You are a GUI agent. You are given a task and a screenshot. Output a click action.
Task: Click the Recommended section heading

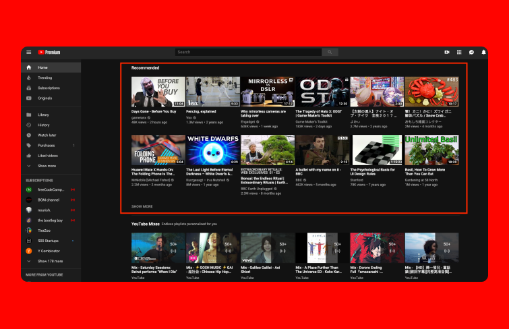tap(146, 68)
